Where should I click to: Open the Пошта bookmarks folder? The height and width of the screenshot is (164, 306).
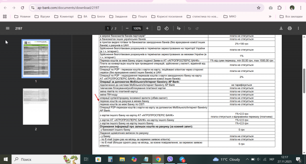[x=139, y=17]
